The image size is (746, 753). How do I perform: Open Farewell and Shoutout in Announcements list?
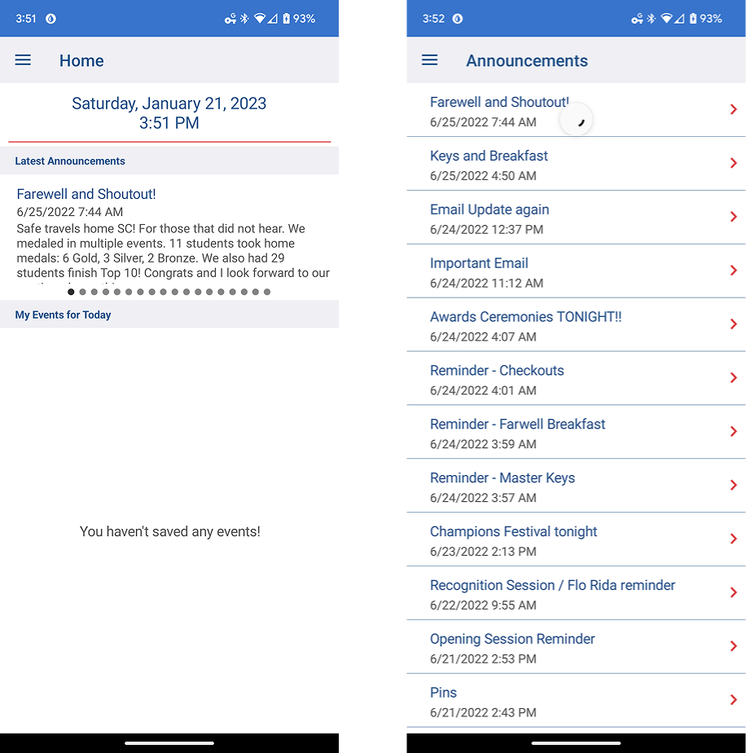point(576,110)
